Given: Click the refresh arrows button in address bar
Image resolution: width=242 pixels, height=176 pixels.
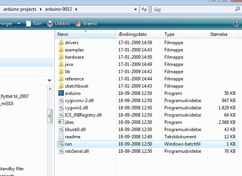Looking at the screenshot, I should click(x=144, y=10).
